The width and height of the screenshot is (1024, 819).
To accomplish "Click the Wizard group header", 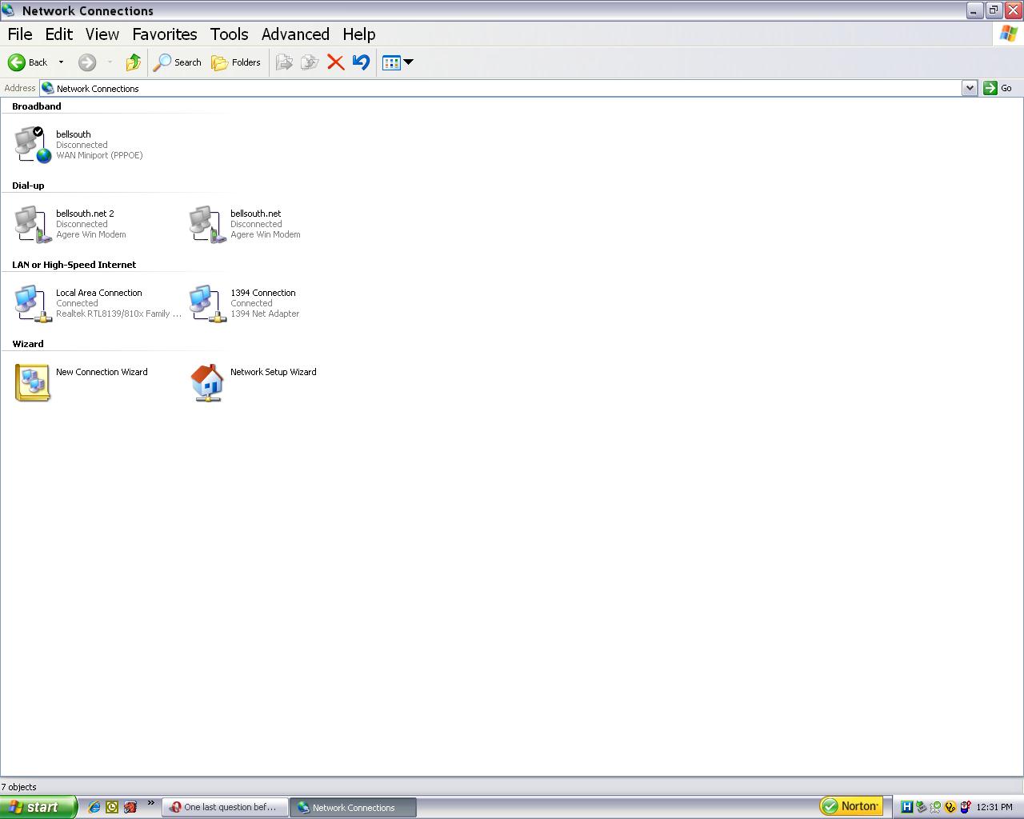I will 28,344.
